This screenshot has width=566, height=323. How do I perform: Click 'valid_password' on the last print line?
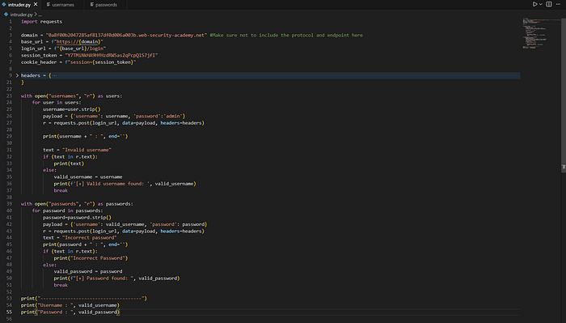(98, 312)
